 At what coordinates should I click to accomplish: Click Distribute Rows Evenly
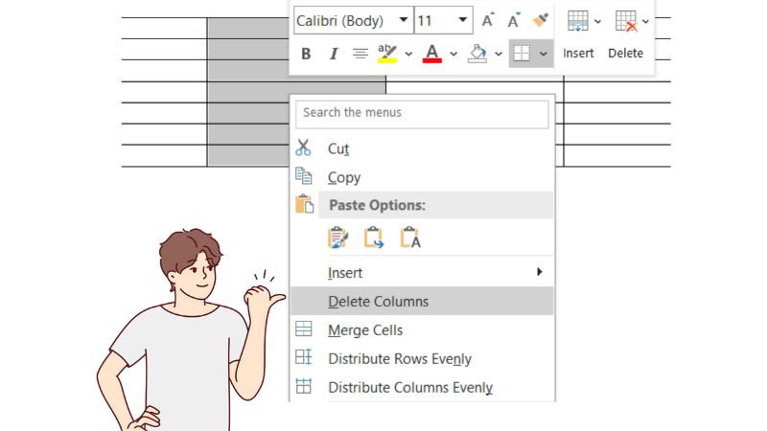399,359
